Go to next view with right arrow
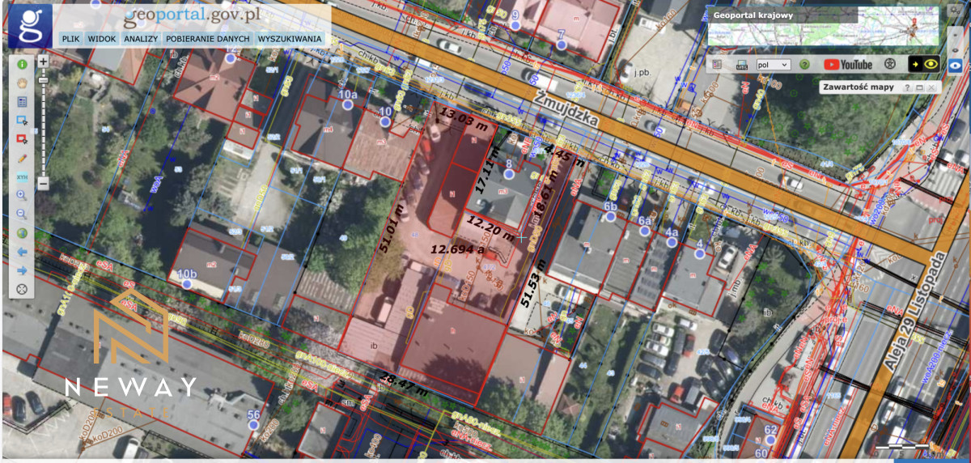Image resolution: width=971 pixels, height=463 pixels. point(22,270)
